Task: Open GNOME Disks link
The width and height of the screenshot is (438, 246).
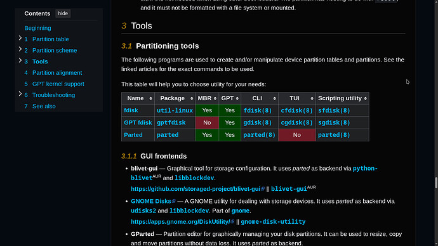Action: click(x=151, y=201)
